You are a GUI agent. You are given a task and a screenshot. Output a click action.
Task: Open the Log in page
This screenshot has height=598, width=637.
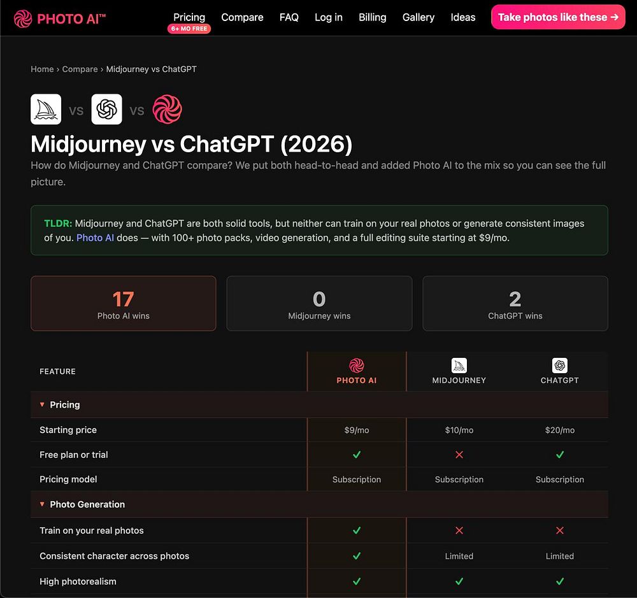329,17
